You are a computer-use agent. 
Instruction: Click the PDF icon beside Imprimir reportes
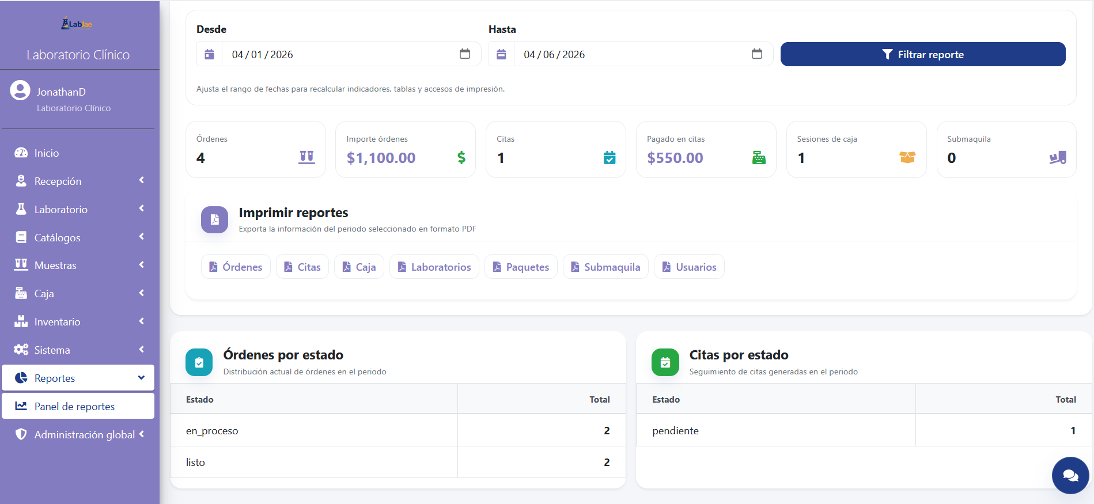coord(215,219)
